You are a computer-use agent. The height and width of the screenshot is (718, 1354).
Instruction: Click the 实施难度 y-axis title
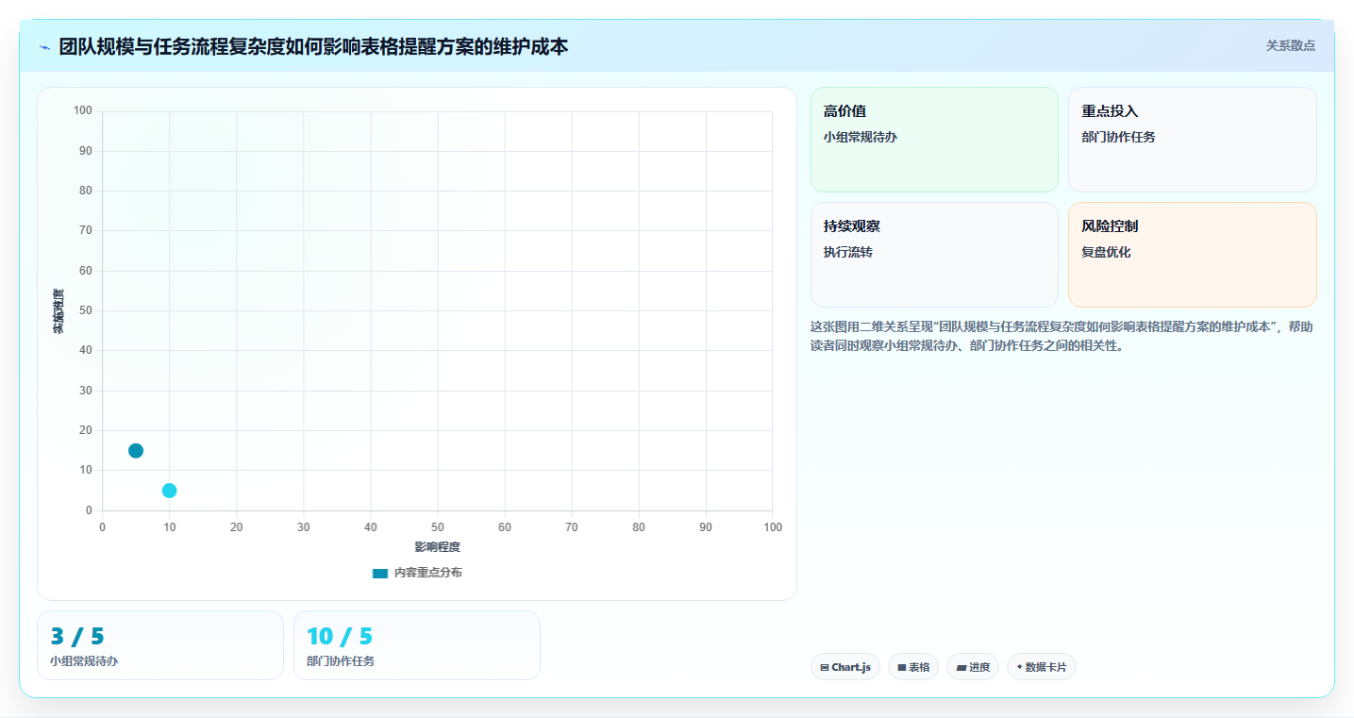tap(59, 311)
